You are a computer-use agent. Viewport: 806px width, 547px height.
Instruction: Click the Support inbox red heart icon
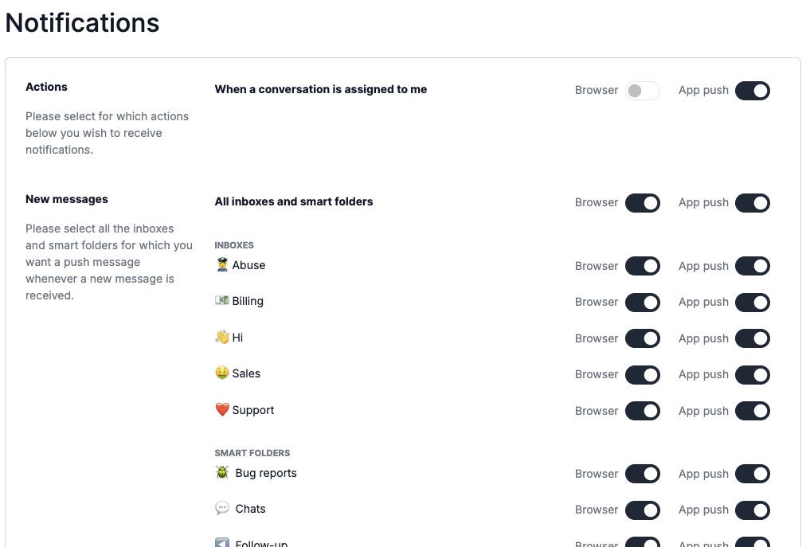coord(222,410)
